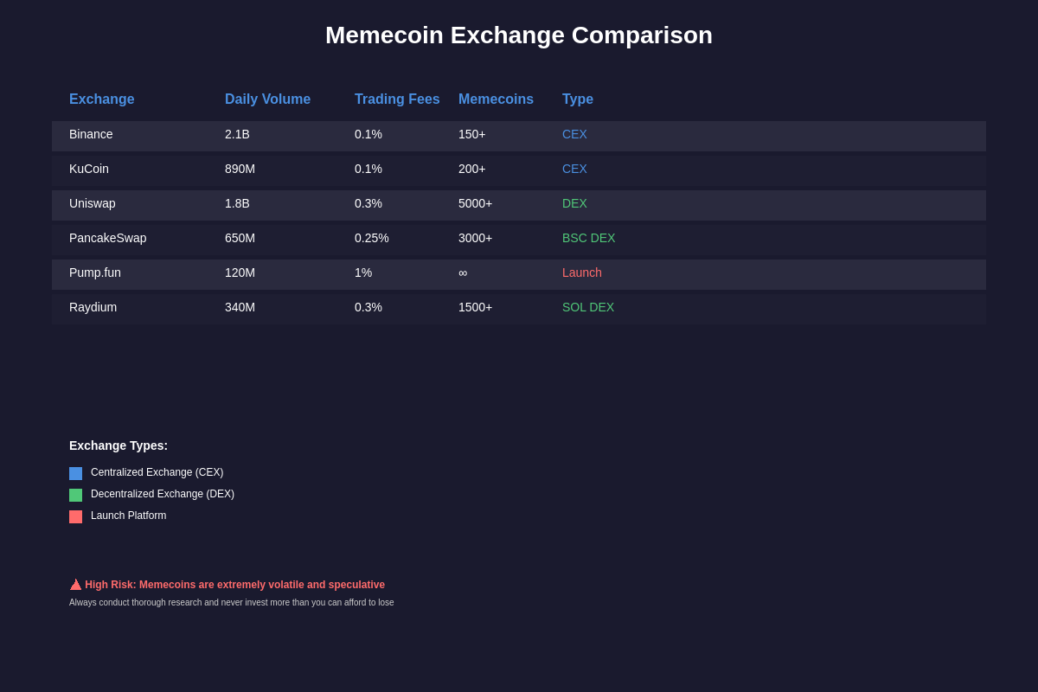Click the red Launch Platform legend swatch
Image resolution: width=1038 pixels, height=692 pixels.
click(x=75, y=516)
